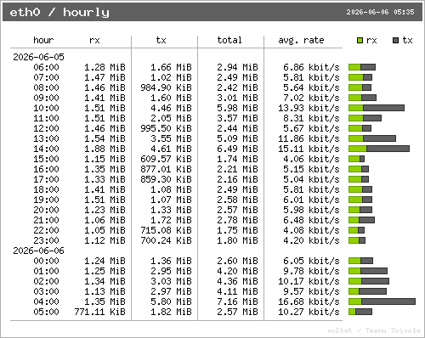Select avg rate '6.01 kbit/s'

point(311,200)
